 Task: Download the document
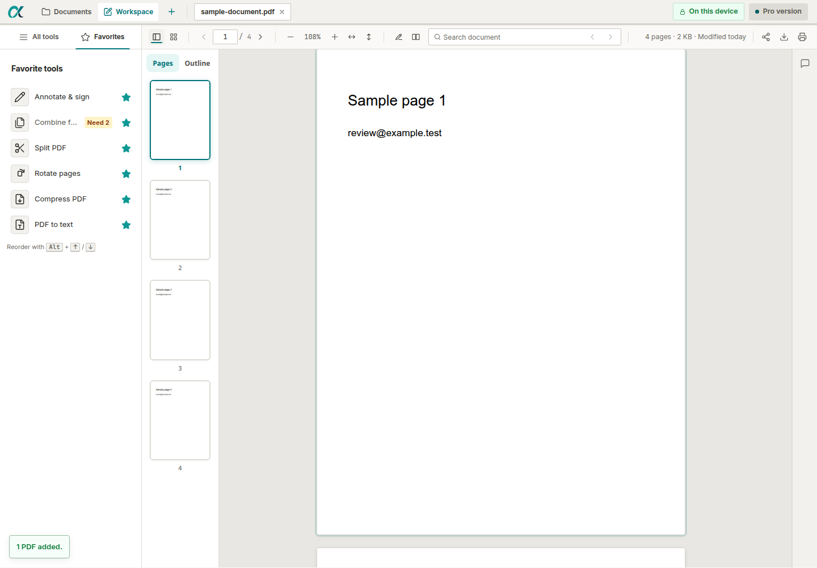point(784,37)
